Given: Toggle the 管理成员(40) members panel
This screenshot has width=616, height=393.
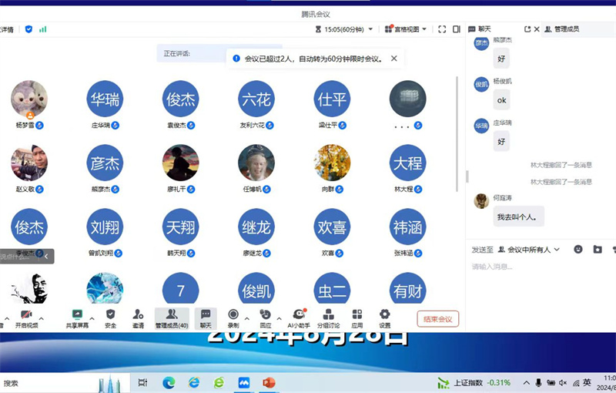Looking at the screenshot, I should pyautogui.click(x=172, y=317).
